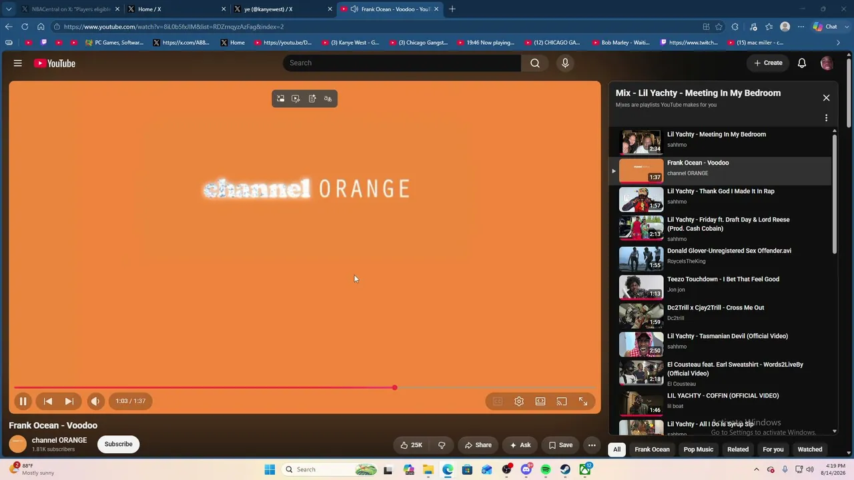Screen dimensions: 854x480
Task: Launch Spotify from the taskbar
Action: [x=546, y=470]
